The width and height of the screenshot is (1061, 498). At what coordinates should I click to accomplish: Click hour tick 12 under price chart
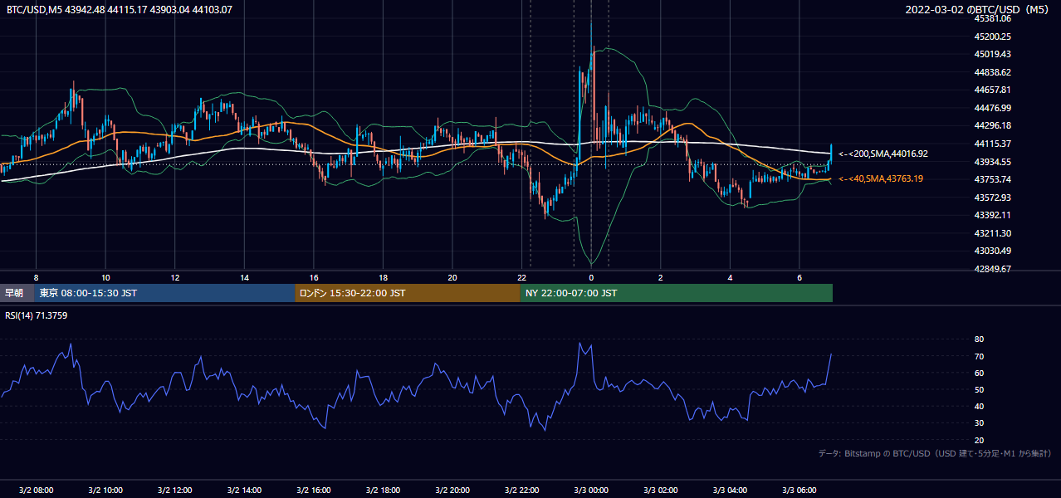pyautogui.click(x=174, y=277)
